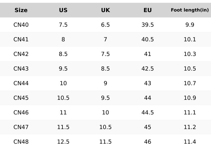211x149 pixels.
Task: Click foot length value 11.2
Action: point(190,127)
